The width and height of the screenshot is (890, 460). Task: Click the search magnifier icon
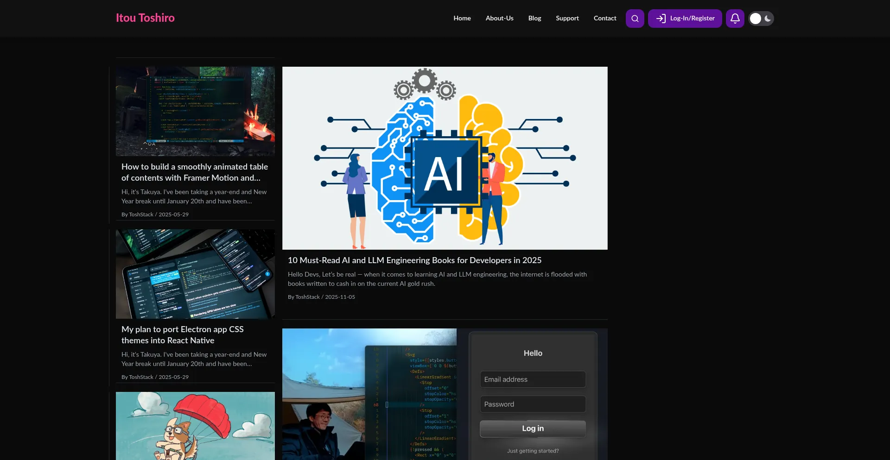(x=635, y=19)
